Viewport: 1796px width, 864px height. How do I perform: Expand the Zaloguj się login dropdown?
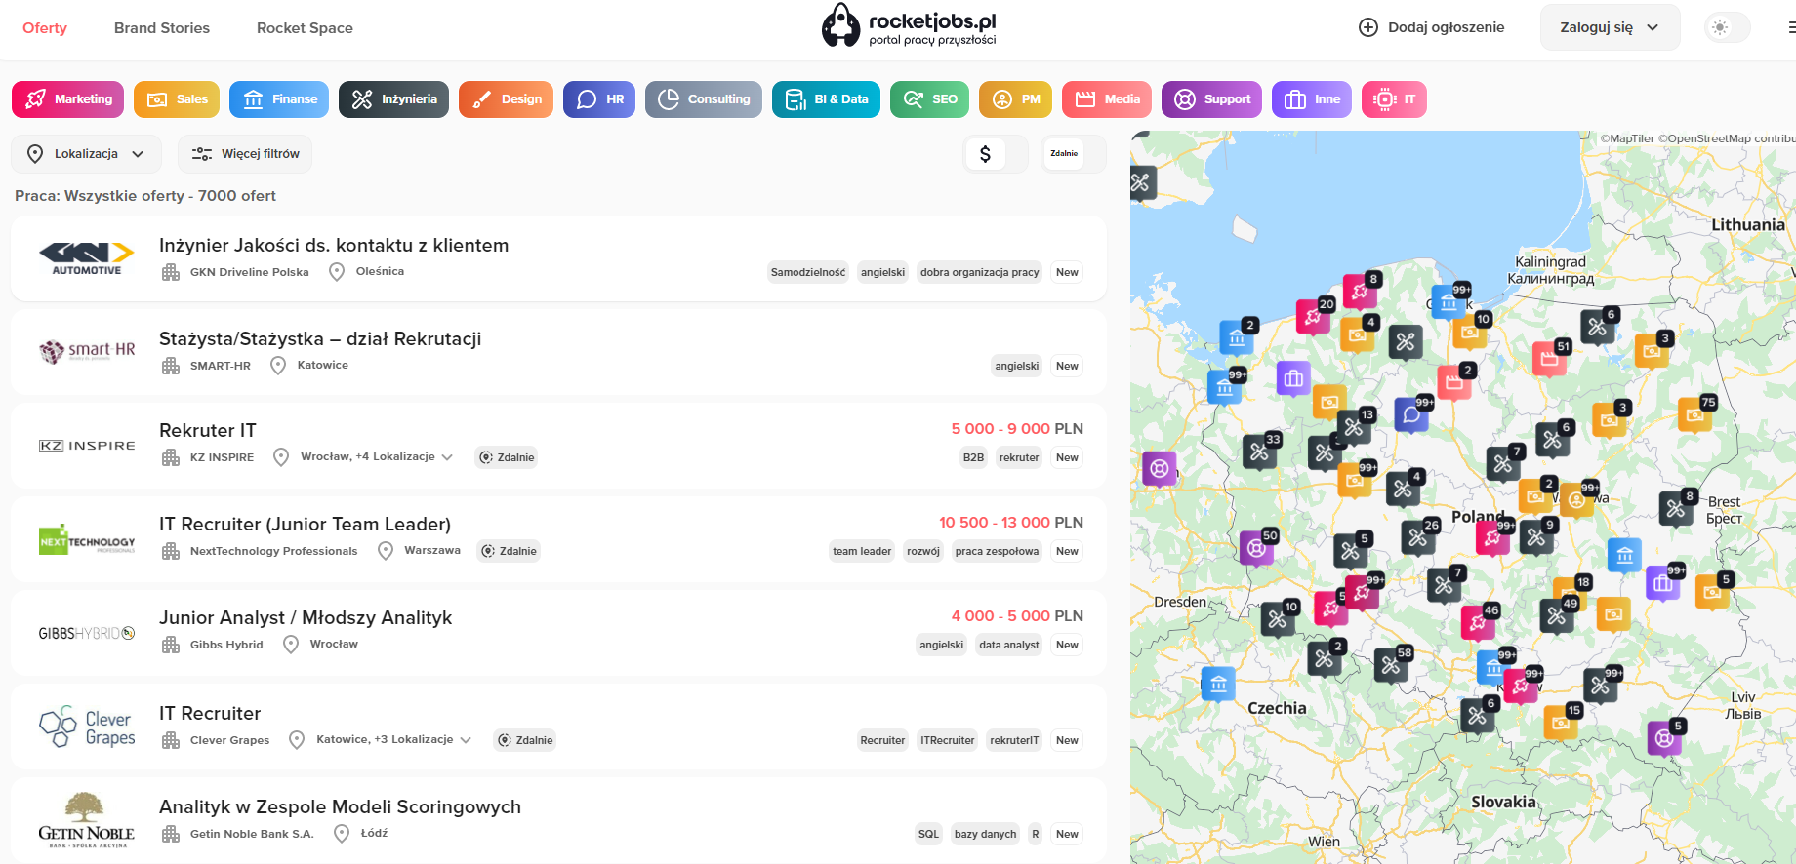[1610, 27]
